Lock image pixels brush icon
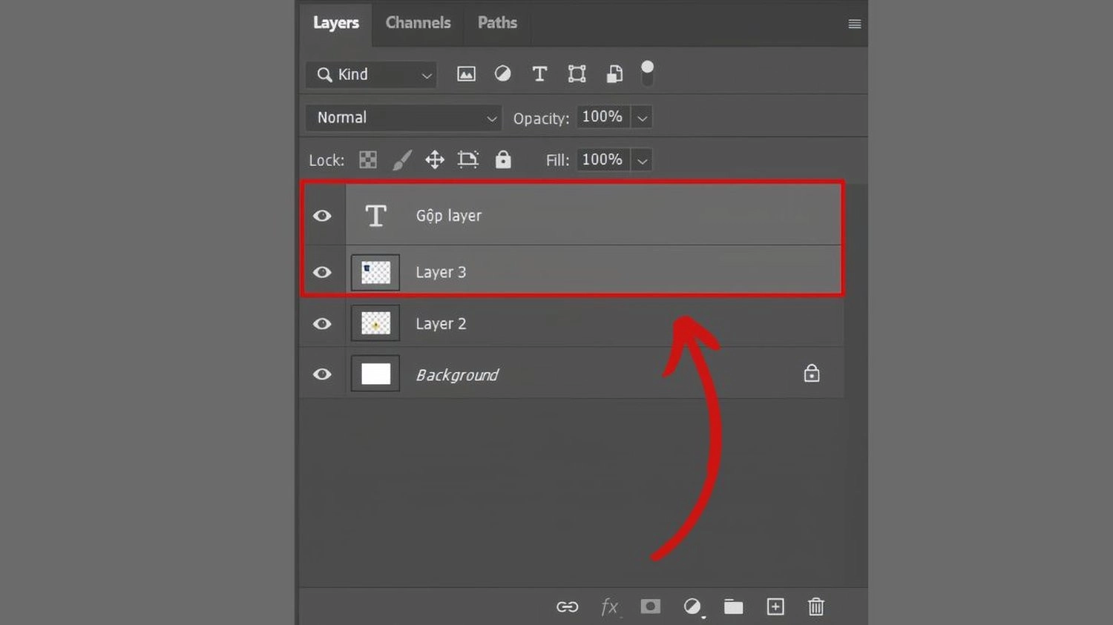 401,159
